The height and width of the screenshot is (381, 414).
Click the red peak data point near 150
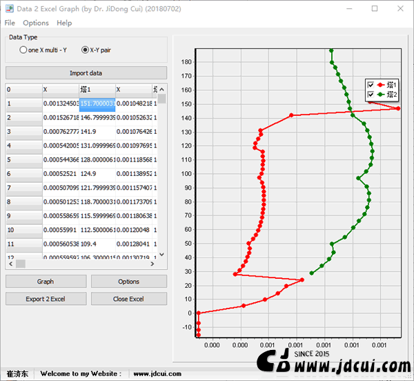pos(398,108)
